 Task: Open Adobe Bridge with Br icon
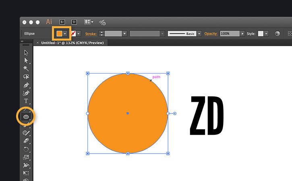62,22
